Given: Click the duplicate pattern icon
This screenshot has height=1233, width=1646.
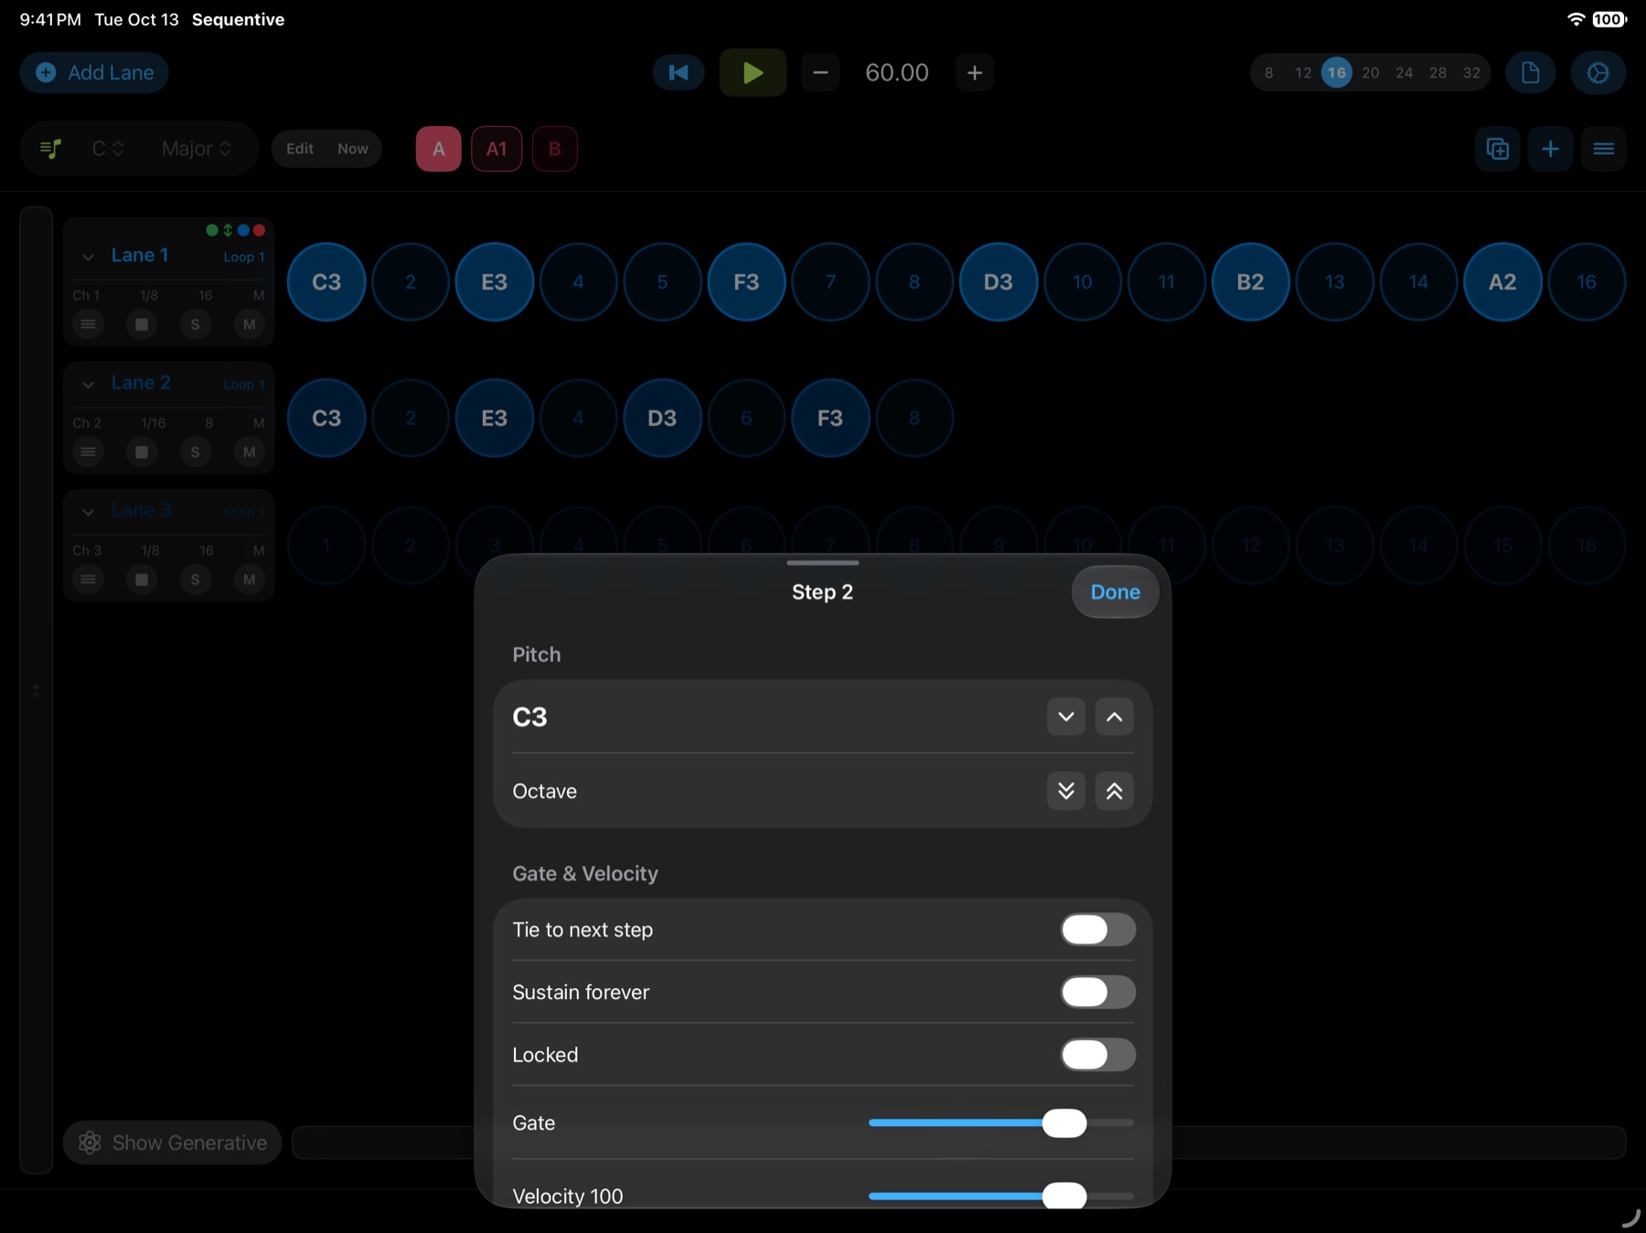Looking at the screenshot, I should tap(1498, 149).
